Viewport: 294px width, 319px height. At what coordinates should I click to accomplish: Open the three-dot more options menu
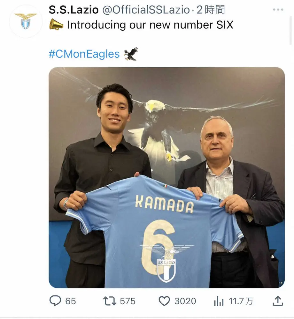[278, 10]
